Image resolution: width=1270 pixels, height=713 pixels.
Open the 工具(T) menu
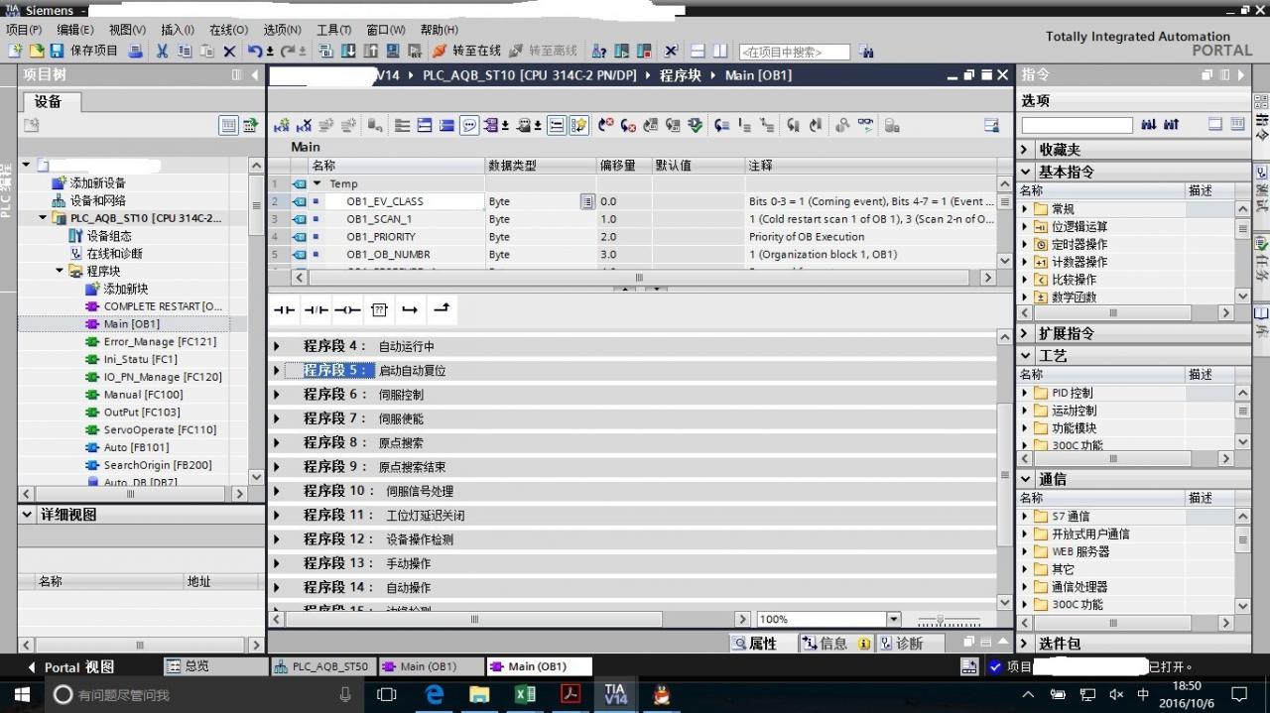coord(333,30)
